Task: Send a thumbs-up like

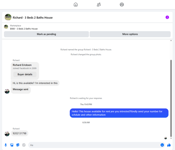Action: click(169, 145)
